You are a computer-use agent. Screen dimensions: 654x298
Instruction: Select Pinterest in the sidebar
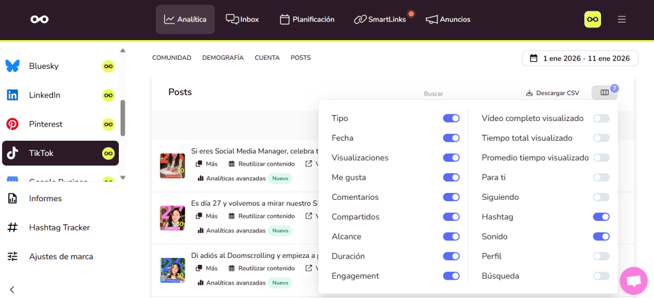60,124
